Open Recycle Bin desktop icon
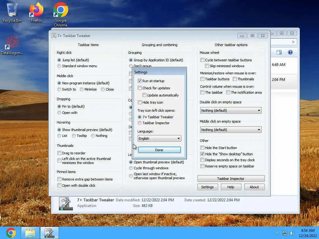 12,12
